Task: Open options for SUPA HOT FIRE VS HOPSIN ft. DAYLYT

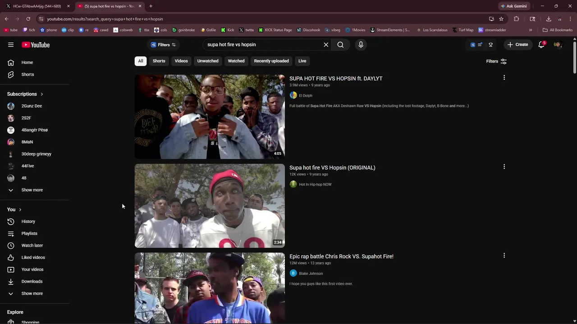Action: pos(504,78)
